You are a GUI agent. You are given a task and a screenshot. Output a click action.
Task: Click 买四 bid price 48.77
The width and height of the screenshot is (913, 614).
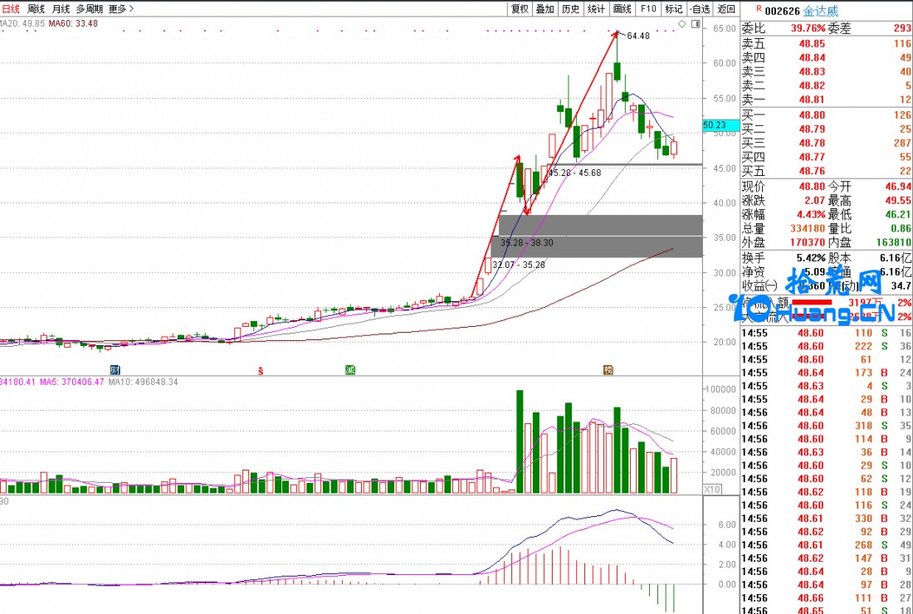click(812, 157)
